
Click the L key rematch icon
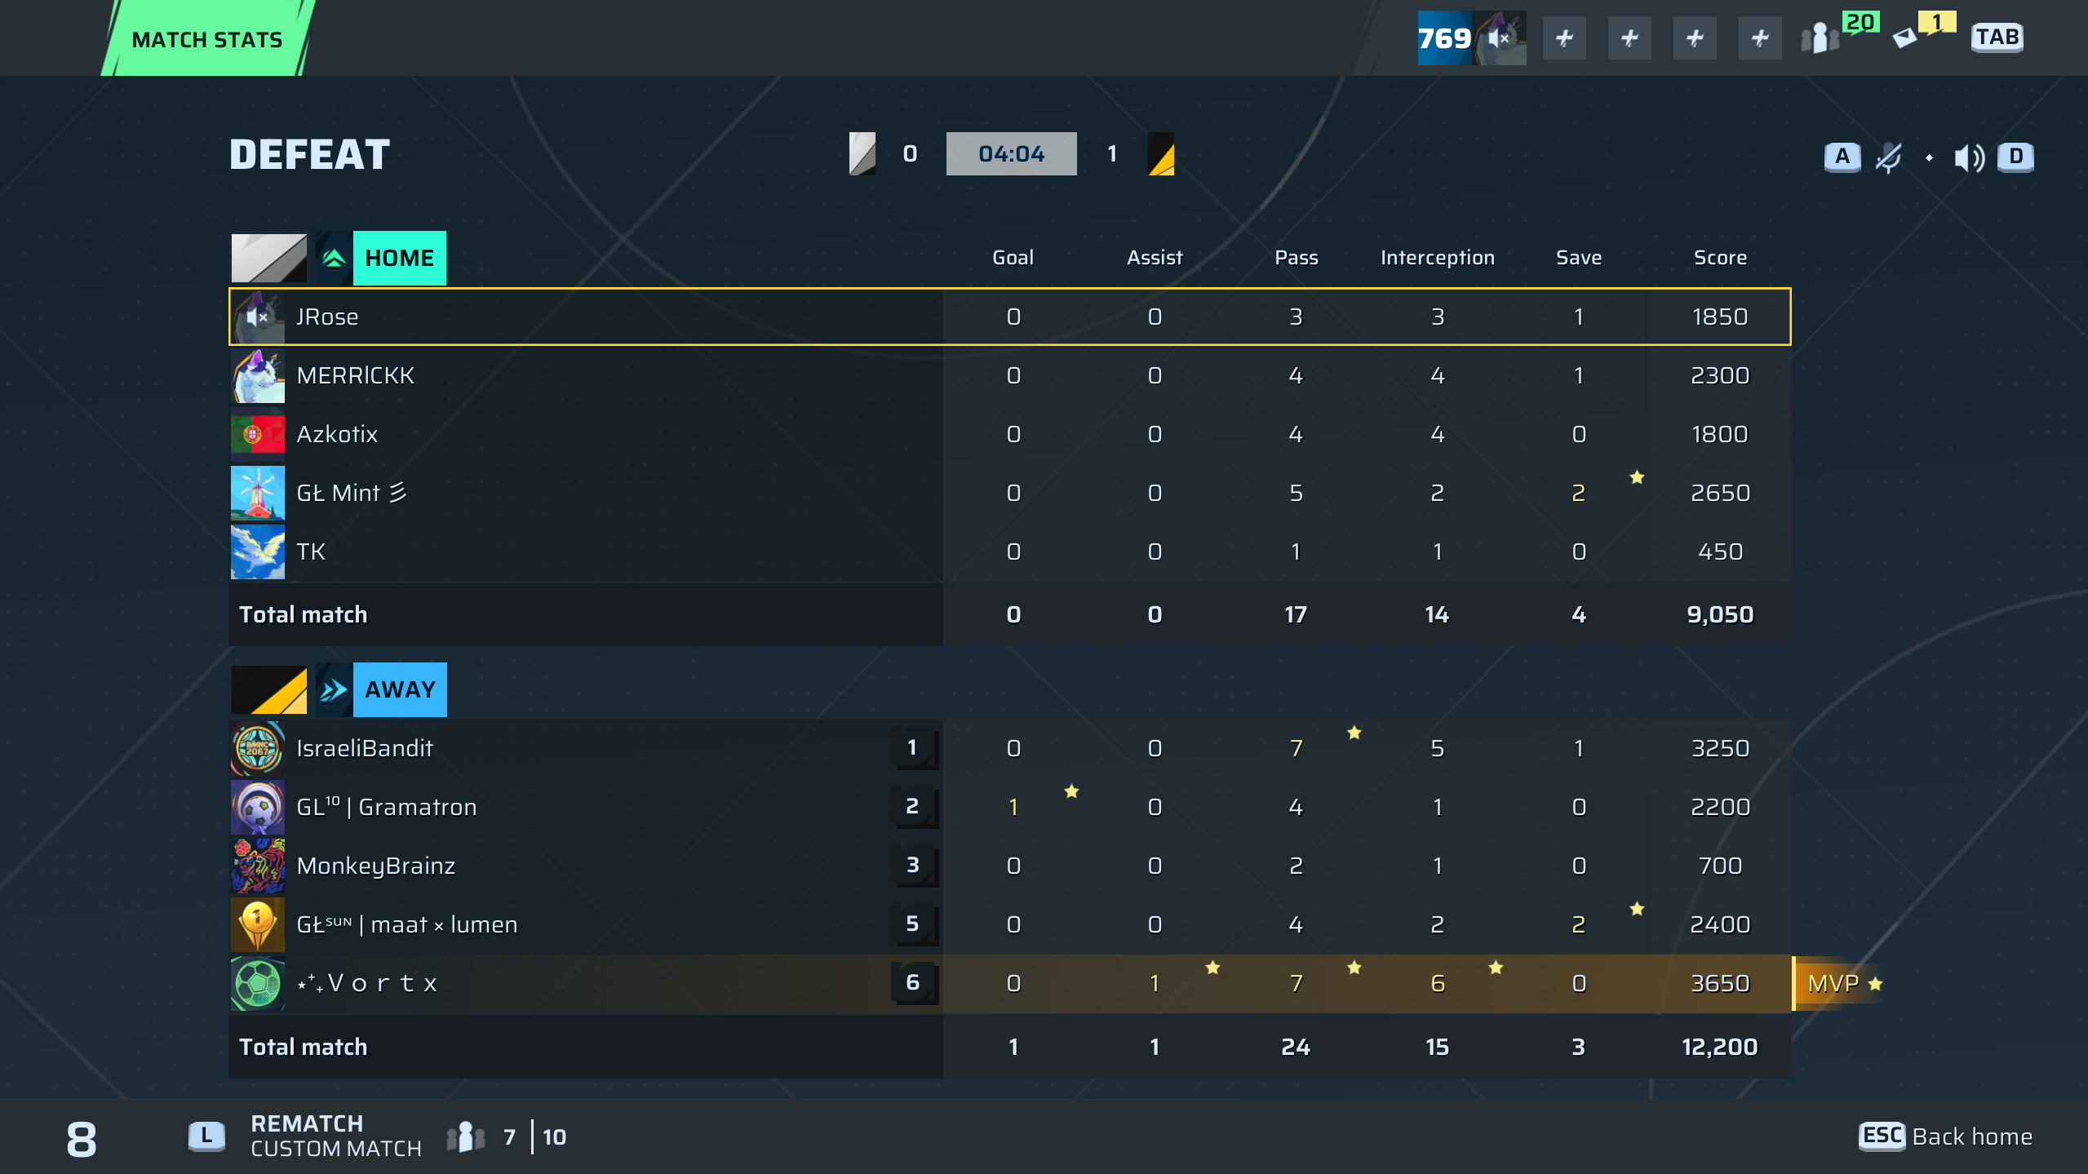[x=206, y=1136]
